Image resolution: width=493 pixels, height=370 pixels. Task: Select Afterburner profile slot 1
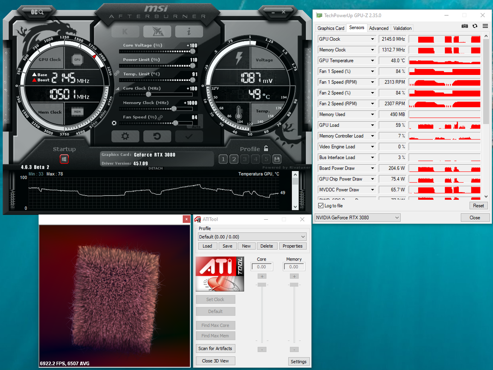(x=223, y=159)
